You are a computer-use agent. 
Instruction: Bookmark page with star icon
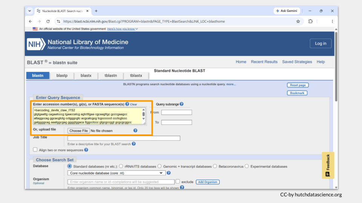298,21
